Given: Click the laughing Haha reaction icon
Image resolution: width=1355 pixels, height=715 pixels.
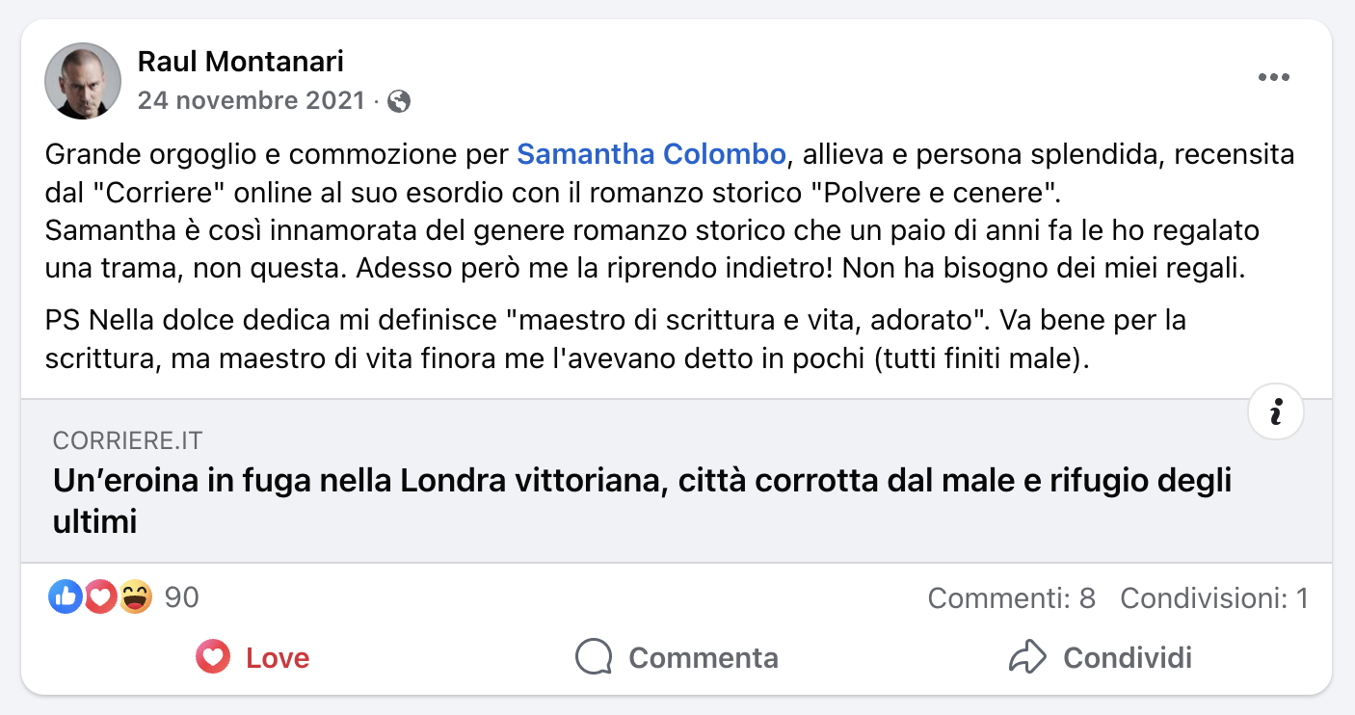Looking at the screenshot, I should click(x=136, y=598).
